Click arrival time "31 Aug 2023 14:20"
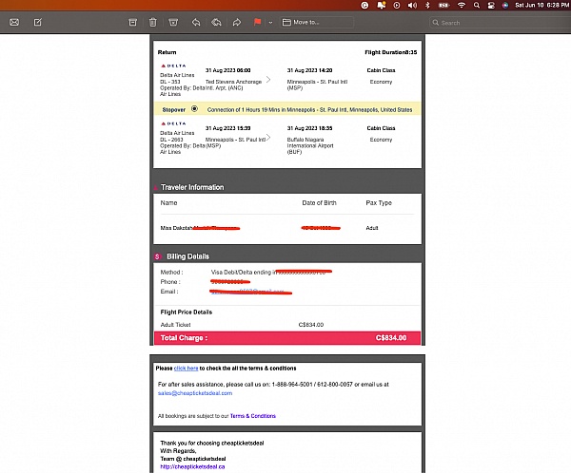The image size is (571, 473). coord(309,70)
